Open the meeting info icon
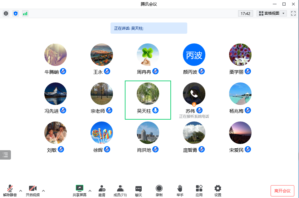 6,13
